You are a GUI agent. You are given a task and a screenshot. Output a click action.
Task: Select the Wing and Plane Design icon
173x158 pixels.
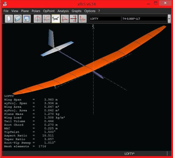point(56,19)
